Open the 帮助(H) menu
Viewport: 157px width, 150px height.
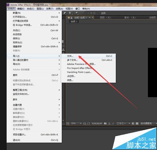tap(86, 9)
